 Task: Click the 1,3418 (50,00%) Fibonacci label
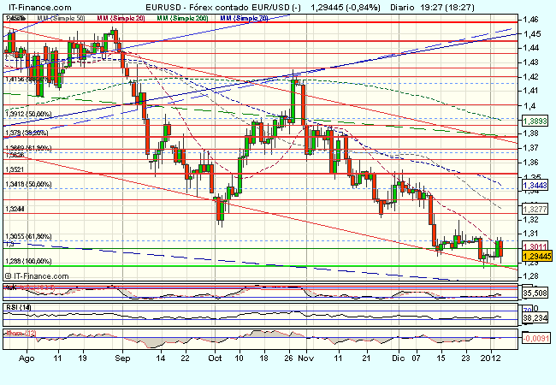tap(28, 184)
